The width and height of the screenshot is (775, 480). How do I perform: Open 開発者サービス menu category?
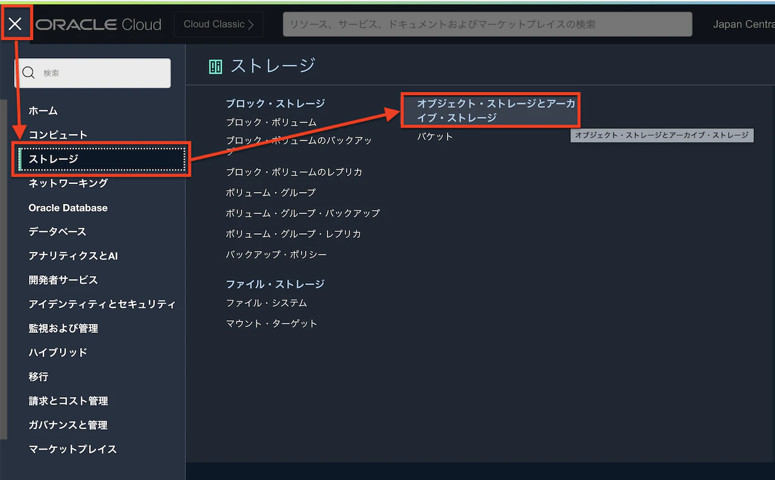(x=63, y=280)
